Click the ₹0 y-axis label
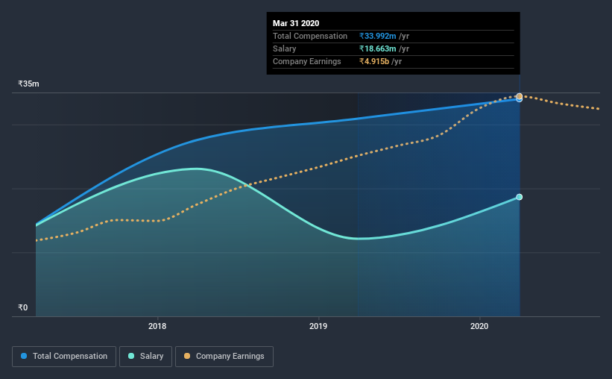Viewport: 612px width, 379px height. 23,308
